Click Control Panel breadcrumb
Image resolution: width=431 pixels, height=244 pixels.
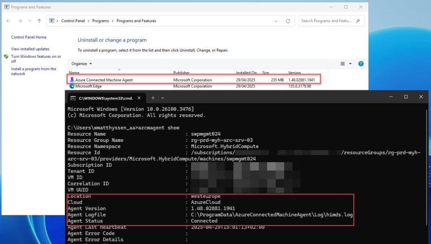(73, 21)
